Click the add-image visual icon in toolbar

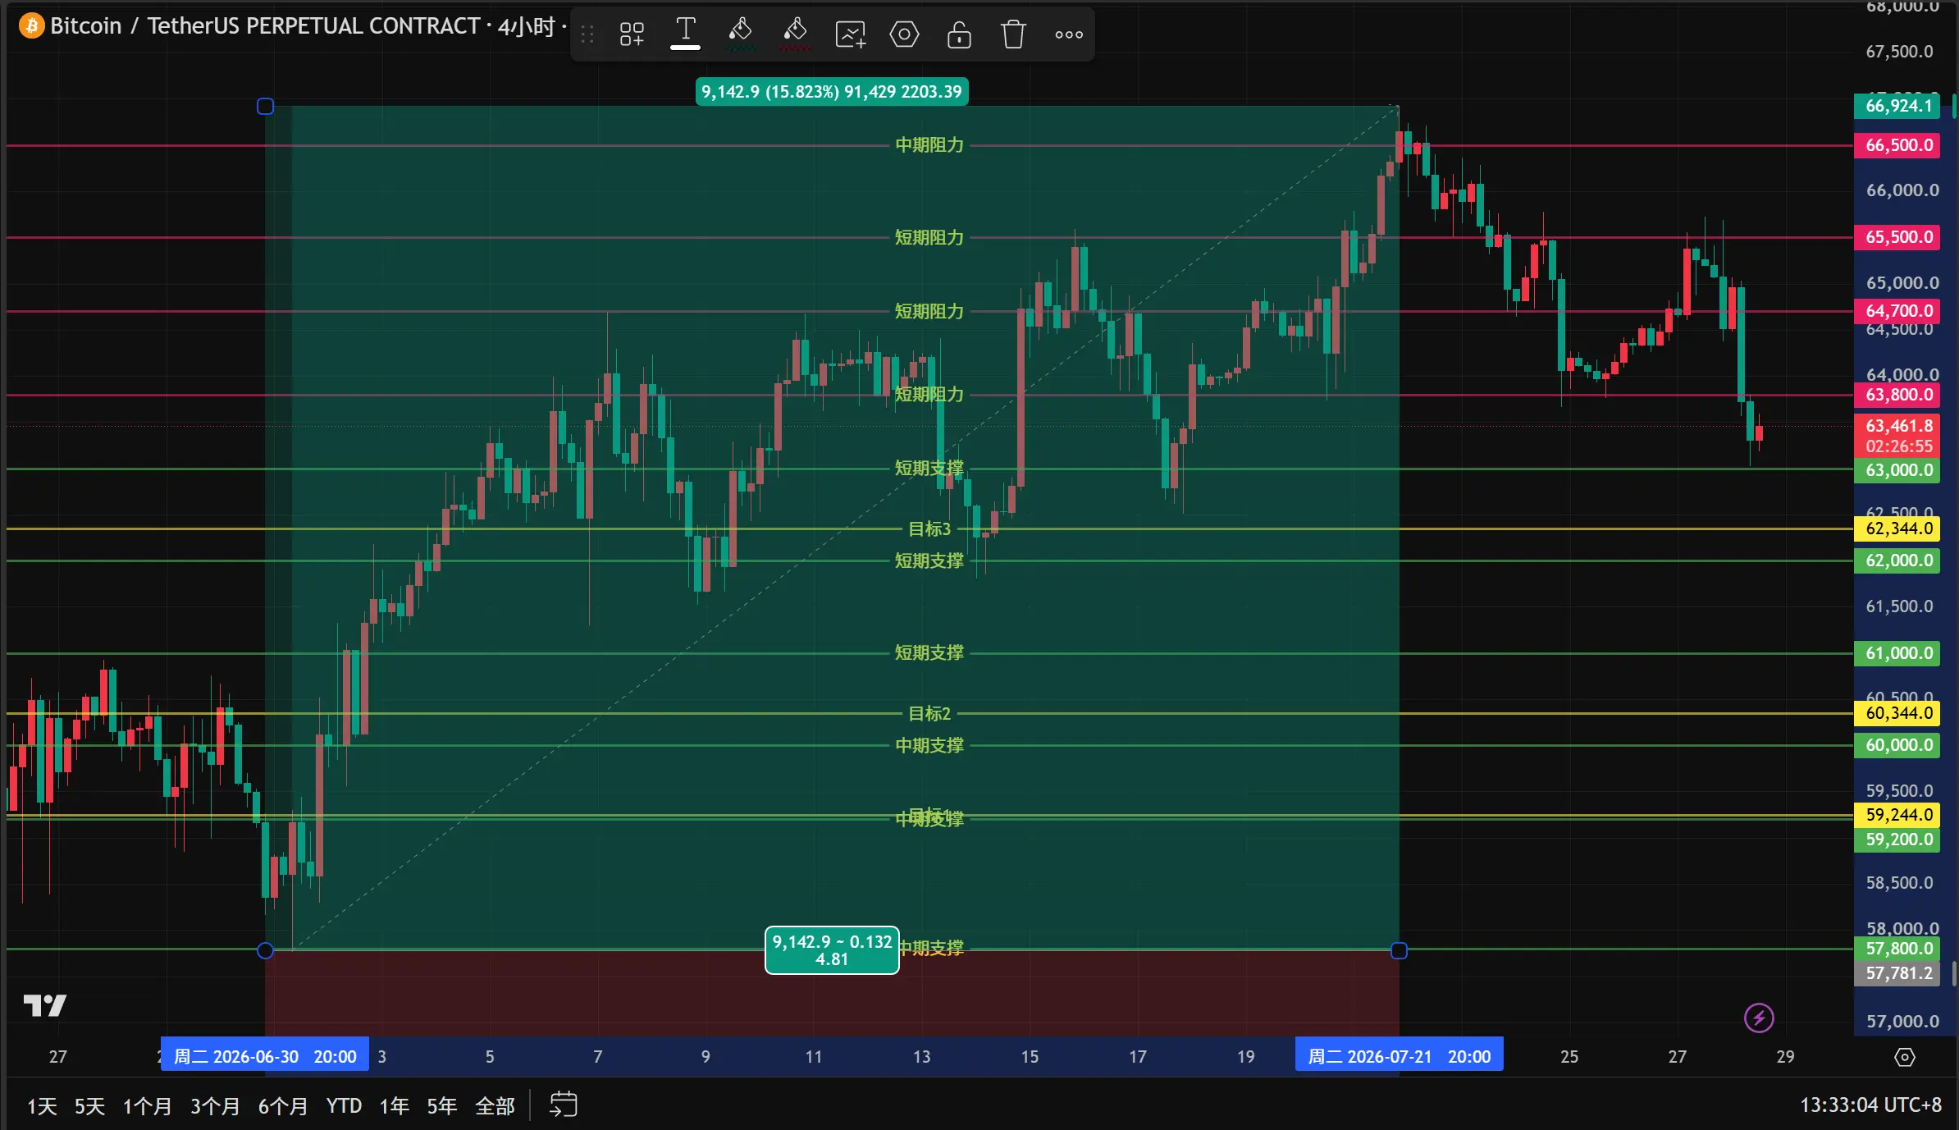(850, 34)
